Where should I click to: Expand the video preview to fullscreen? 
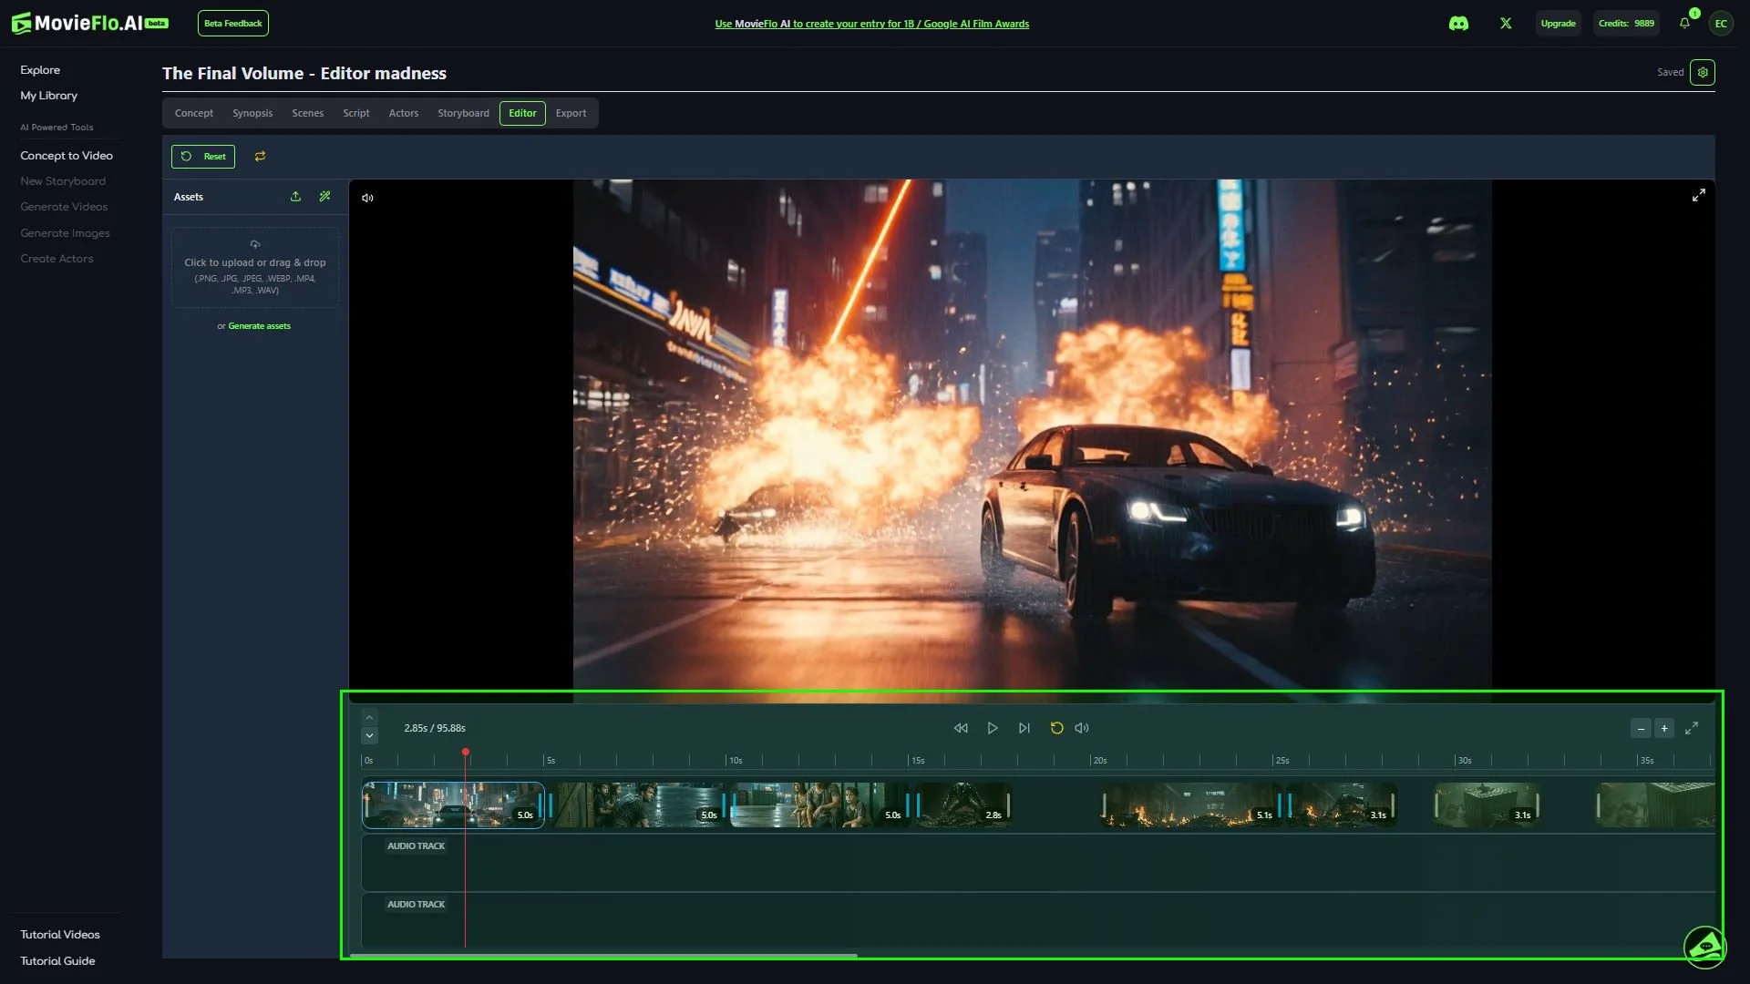(x=1699, y=195)
